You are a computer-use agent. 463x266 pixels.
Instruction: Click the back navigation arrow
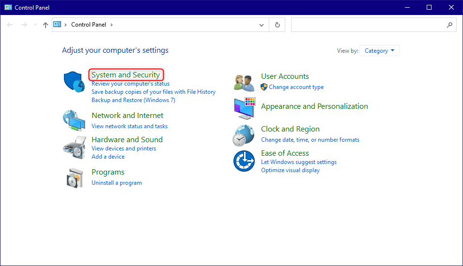click(10, 25)
